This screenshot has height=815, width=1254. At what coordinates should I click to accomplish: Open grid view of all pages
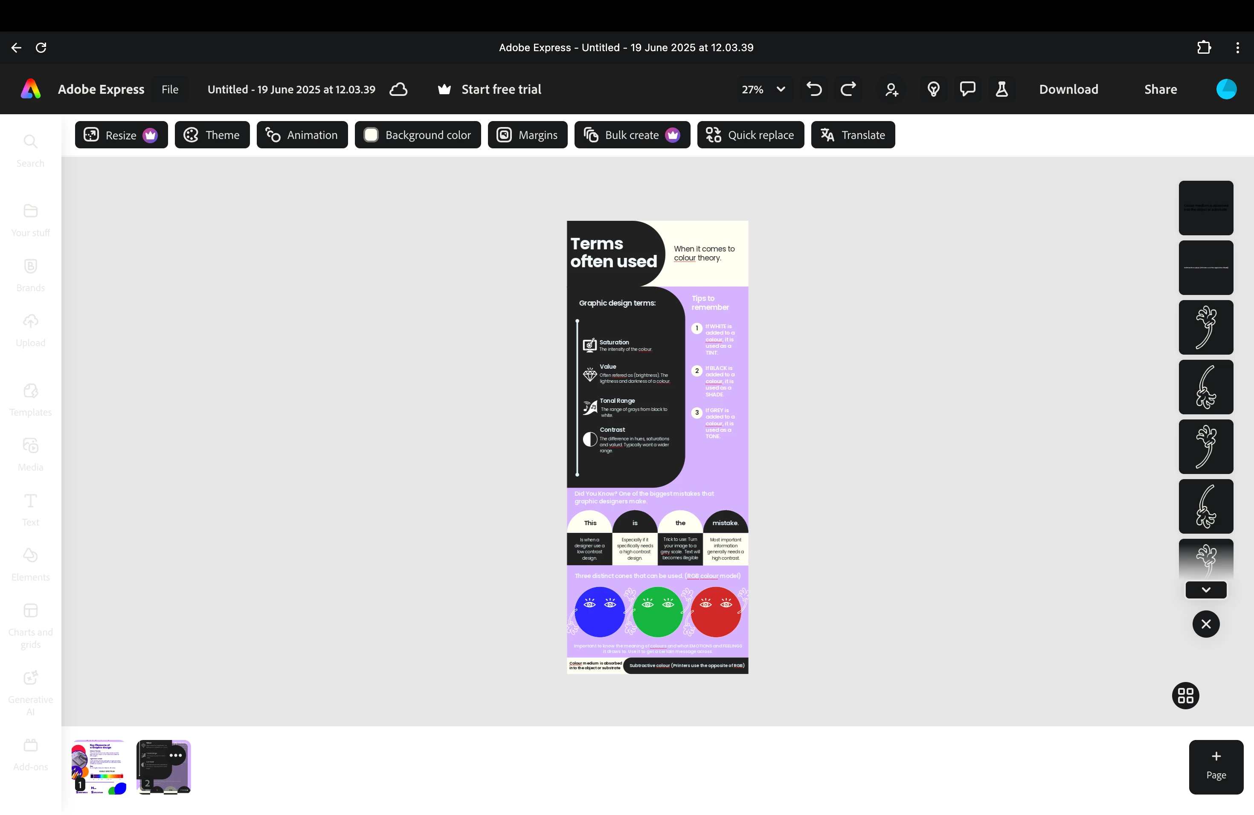(1185, 696)
